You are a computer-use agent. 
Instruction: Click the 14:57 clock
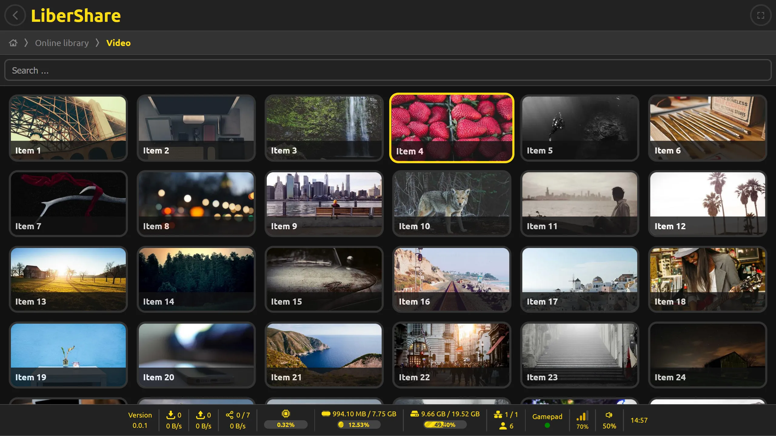tap(639, 420)
